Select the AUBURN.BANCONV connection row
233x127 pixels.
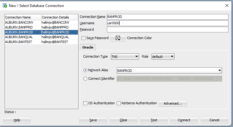tap(41, 23)
